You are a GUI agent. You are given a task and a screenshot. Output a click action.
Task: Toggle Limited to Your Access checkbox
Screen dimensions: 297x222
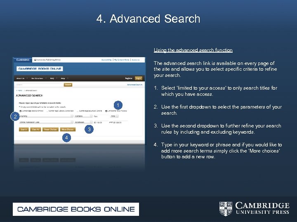click(x=106, y=111)
